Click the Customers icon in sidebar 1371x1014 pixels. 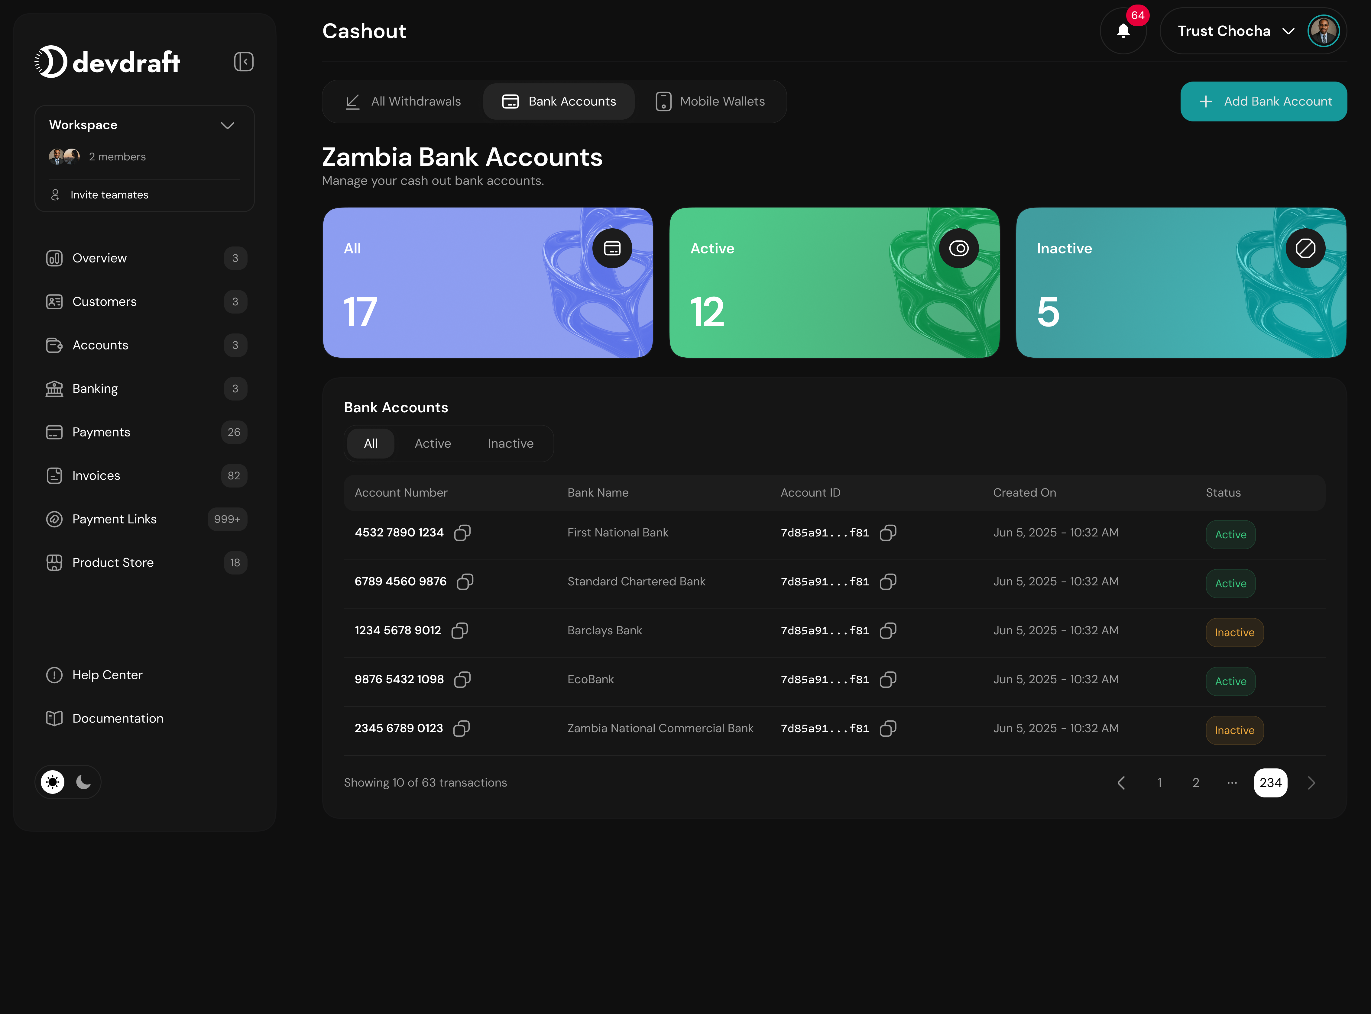click(54, 301)
